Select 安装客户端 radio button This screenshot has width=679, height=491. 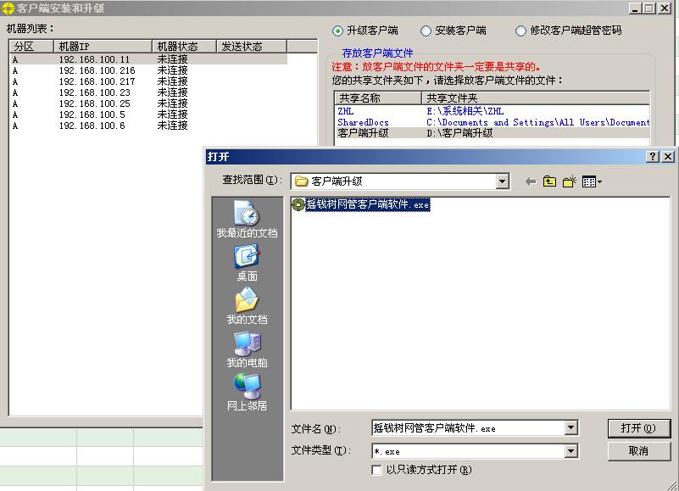[426, 31]
